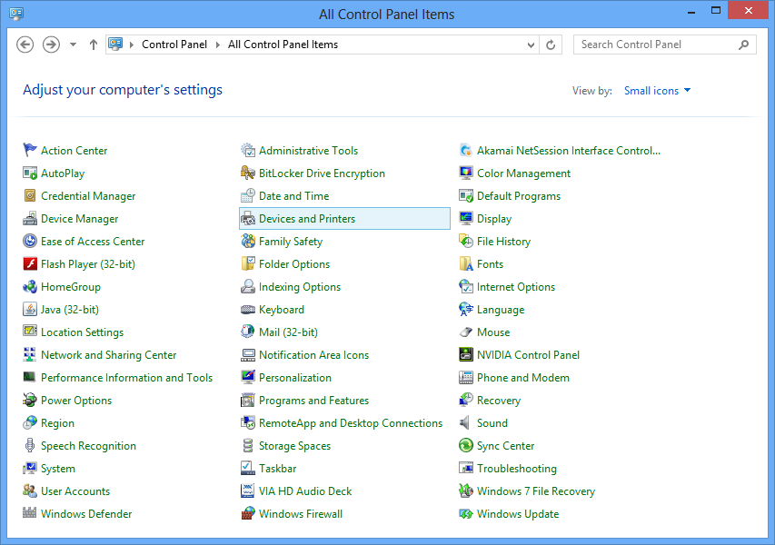
Task: Open the Flash Player icon
Action: (30, 263)
